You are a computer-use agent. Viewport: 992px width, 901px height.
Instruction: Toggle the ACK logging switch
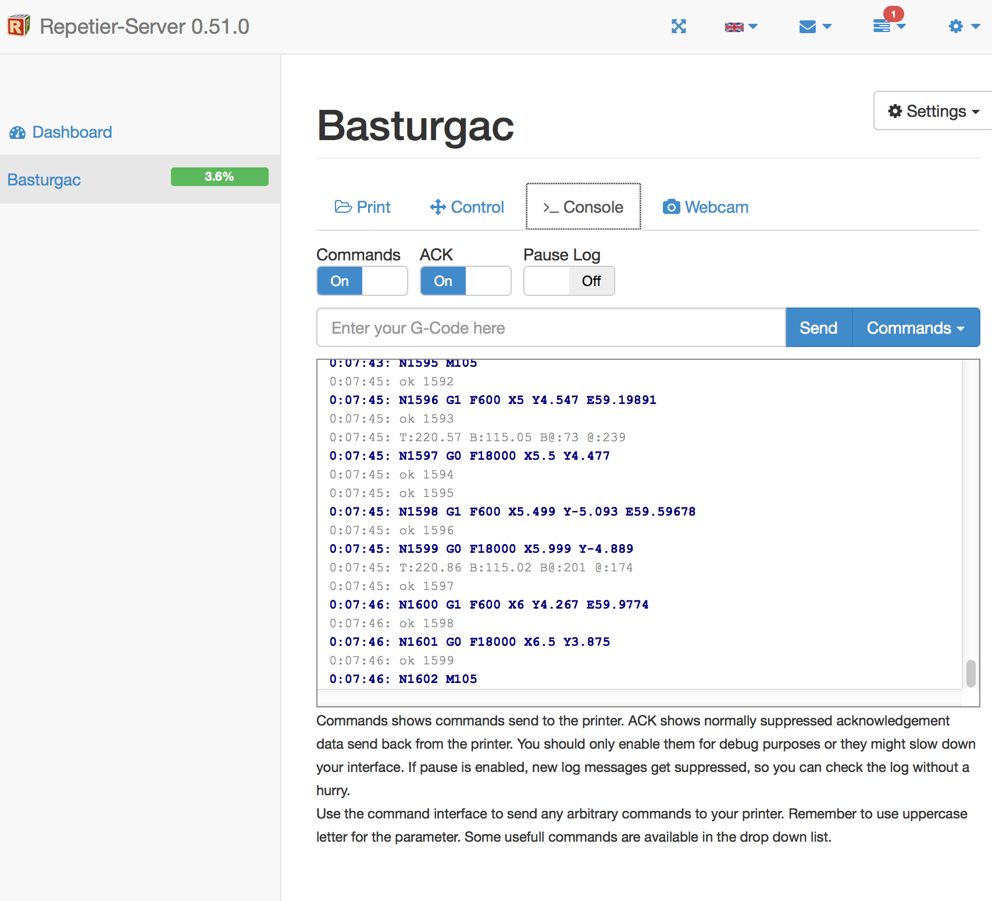tap(465, 281)
